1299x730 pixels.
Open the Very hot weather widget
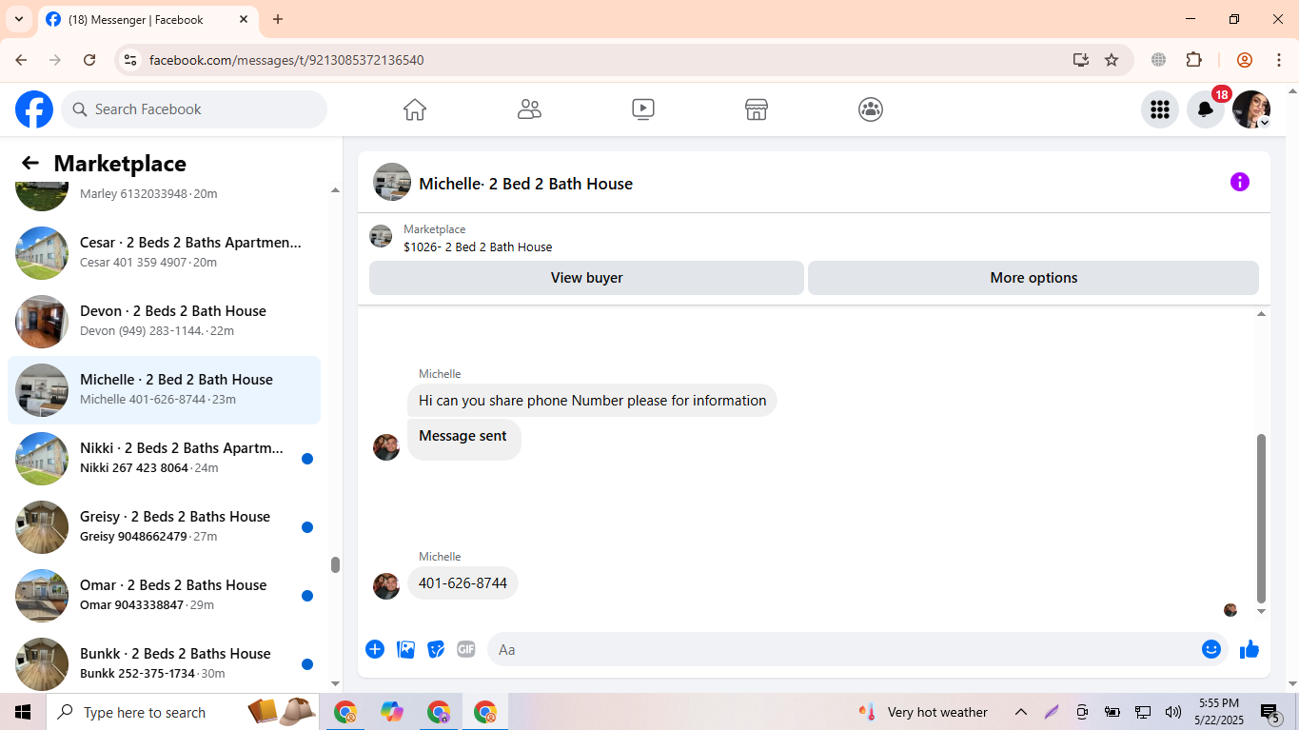pyautogui.click(x=923, y=712)
